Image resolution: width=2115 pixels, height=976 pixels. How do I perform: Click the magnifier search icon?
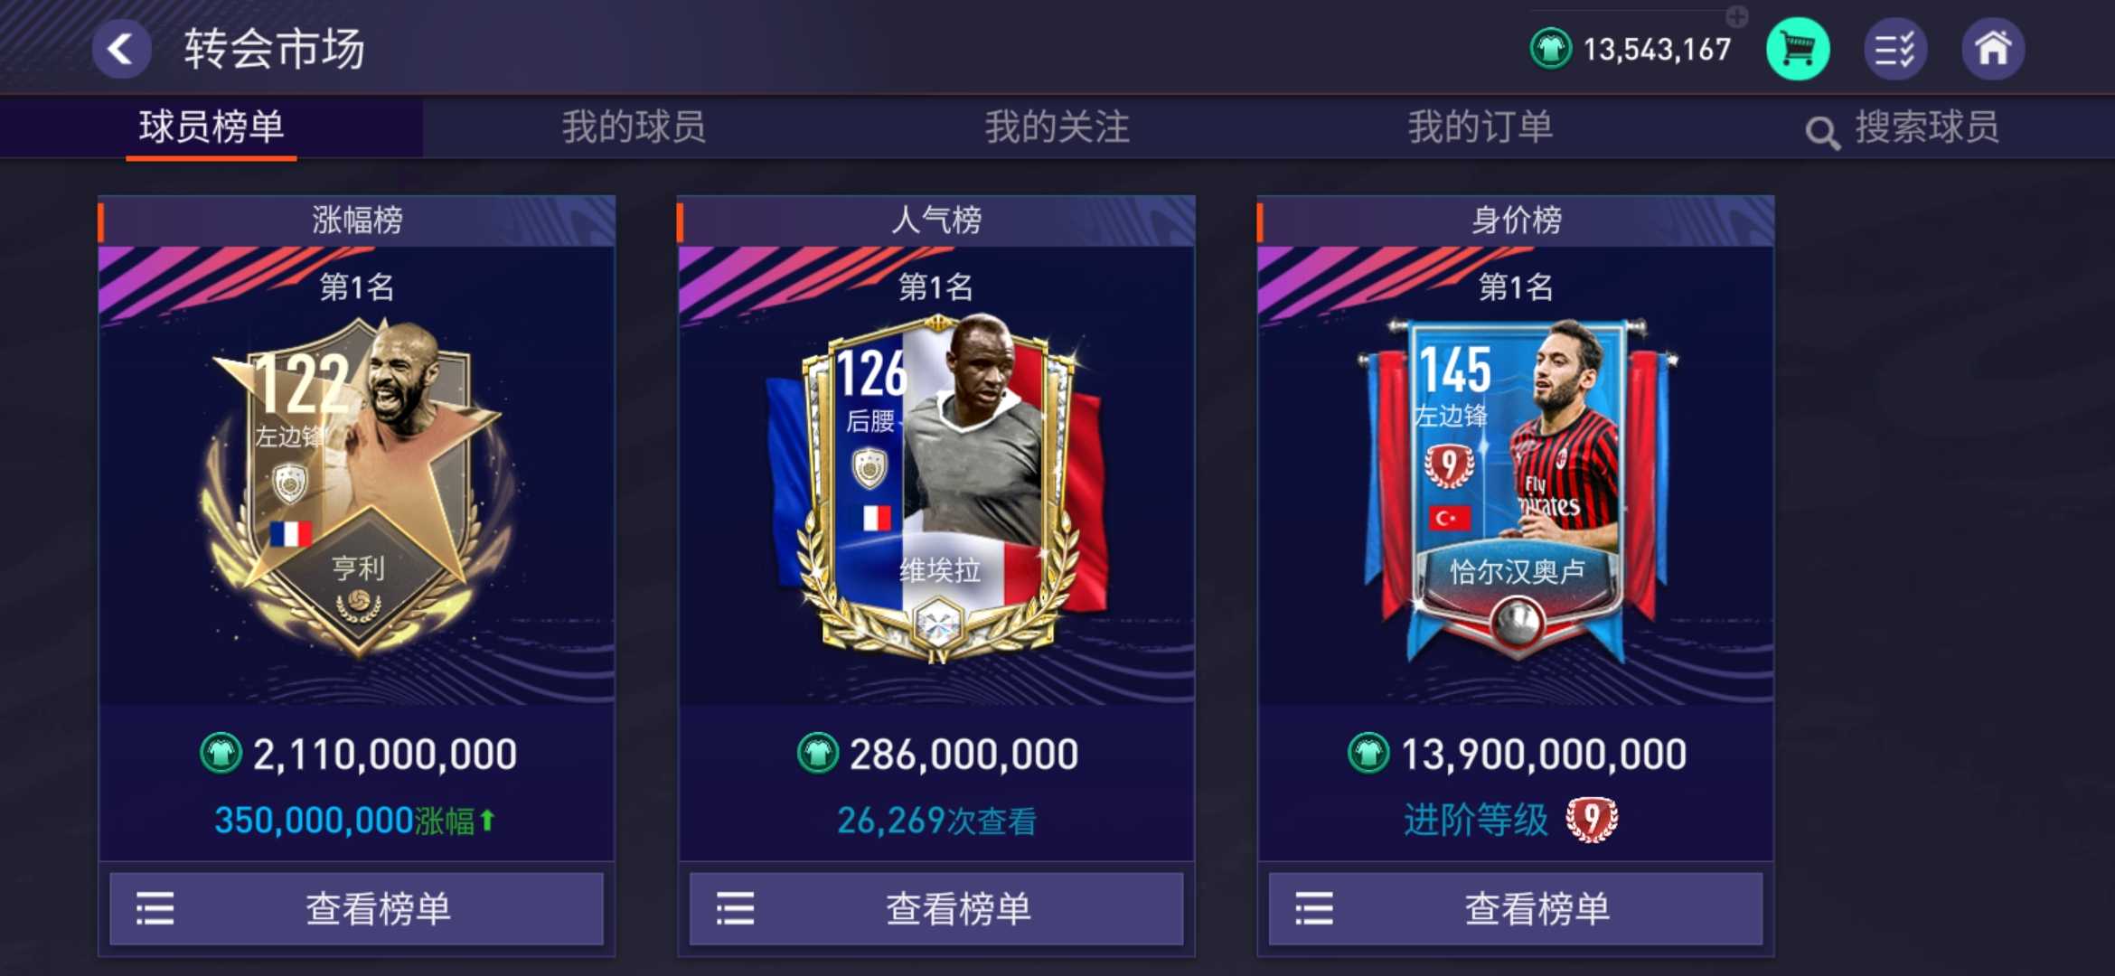click(x=1822, y=132)
